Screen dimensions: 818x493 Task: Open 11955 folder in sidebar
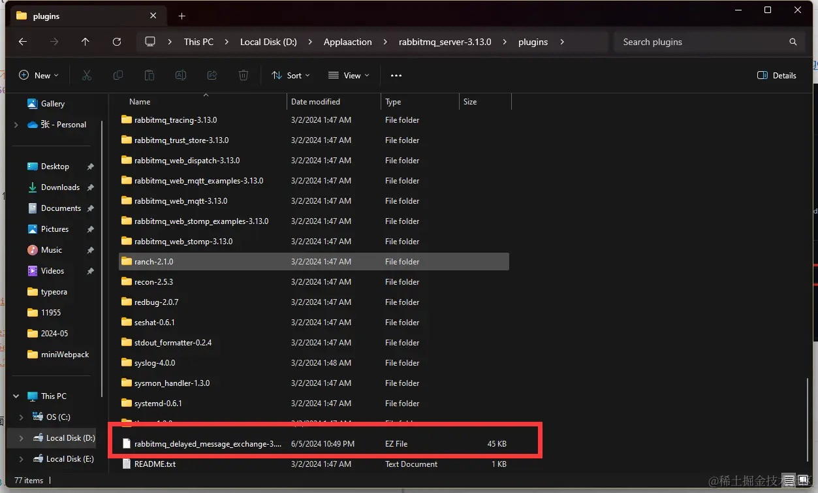(51, 312)
